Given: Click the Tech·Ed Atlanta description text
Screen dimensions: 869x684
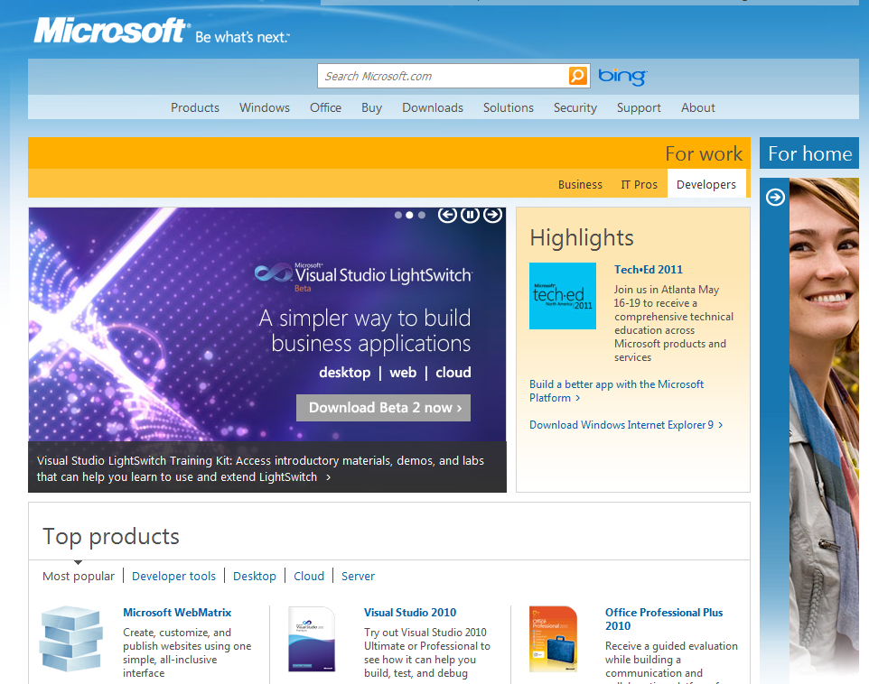Looking at the screenshot, I should 673,323.
